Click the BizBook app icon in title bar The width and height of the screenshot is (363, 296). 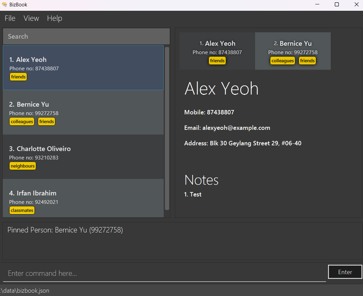4,5
